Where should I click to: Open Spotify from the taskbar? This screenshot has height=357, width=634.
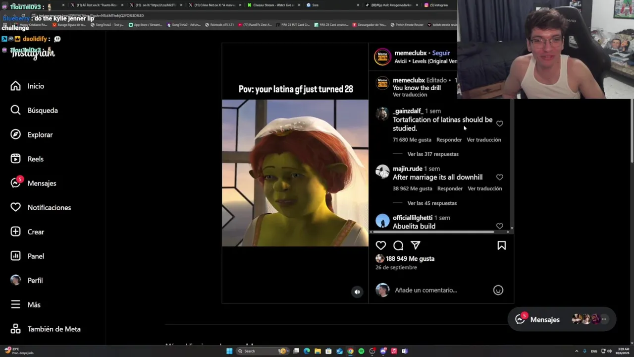[x=361, y=351]
